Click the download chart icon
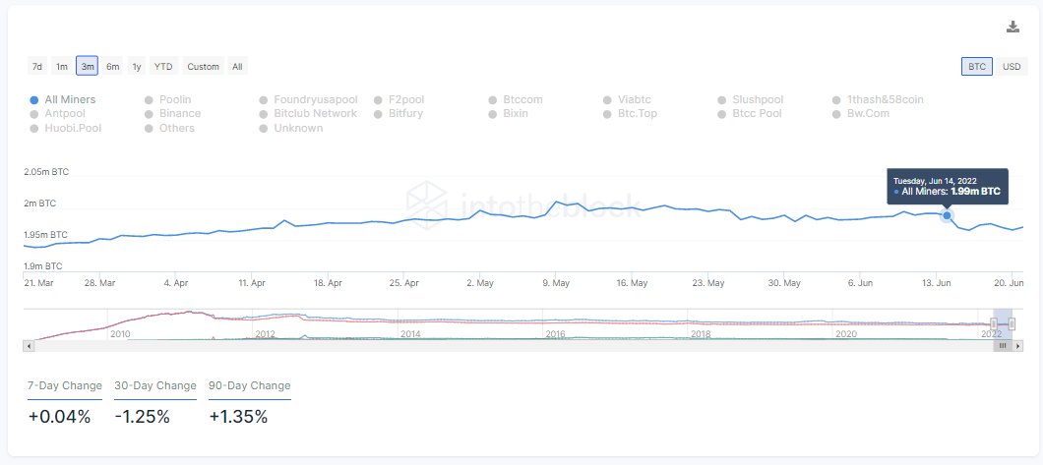 coord(1012,28)
